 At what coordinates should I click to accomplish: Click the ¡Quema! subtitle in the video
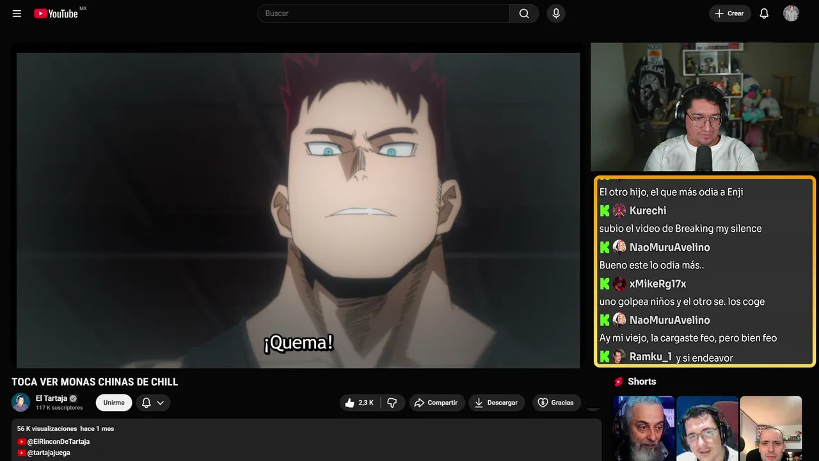click(299, 343)
